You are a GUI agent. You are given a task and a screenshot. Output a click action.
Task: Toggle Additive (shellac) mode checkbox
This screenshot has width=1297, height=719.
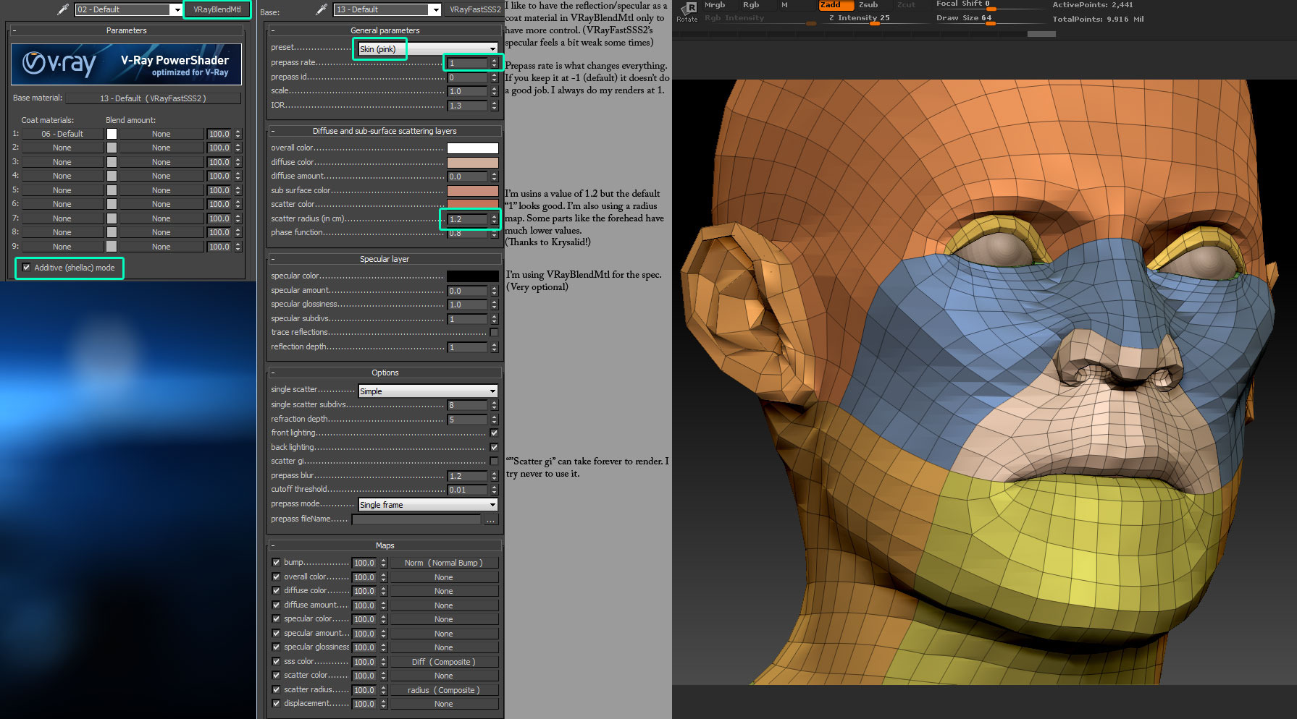pyautogui.click(x=27, y=268)
